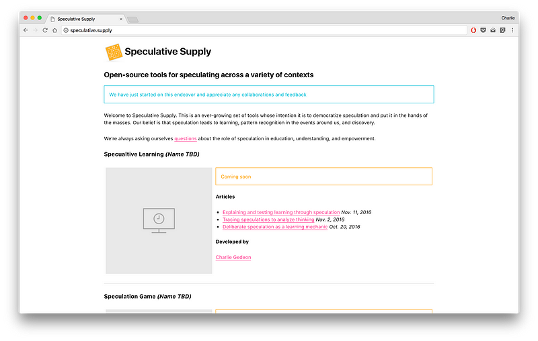The width and height of the screenshot is (538, 341).
Task: Open the 'questions' link
Action: tap(186, 139)
